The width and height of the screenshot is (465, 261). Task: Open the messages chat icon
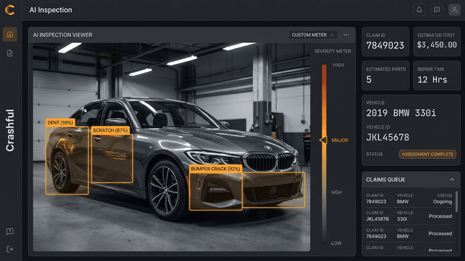[437, 10]
